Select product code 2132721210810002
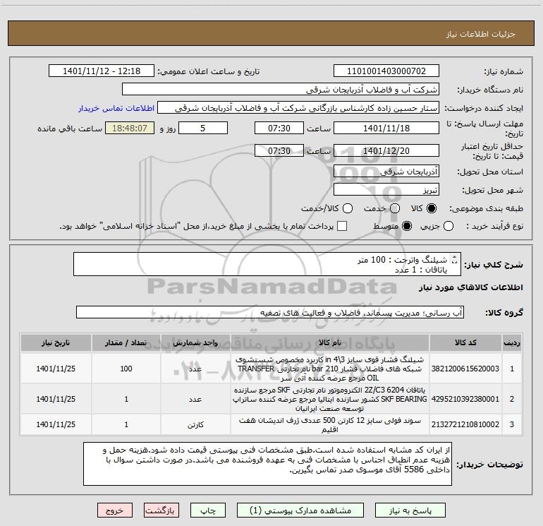 (x=465, y=424)
